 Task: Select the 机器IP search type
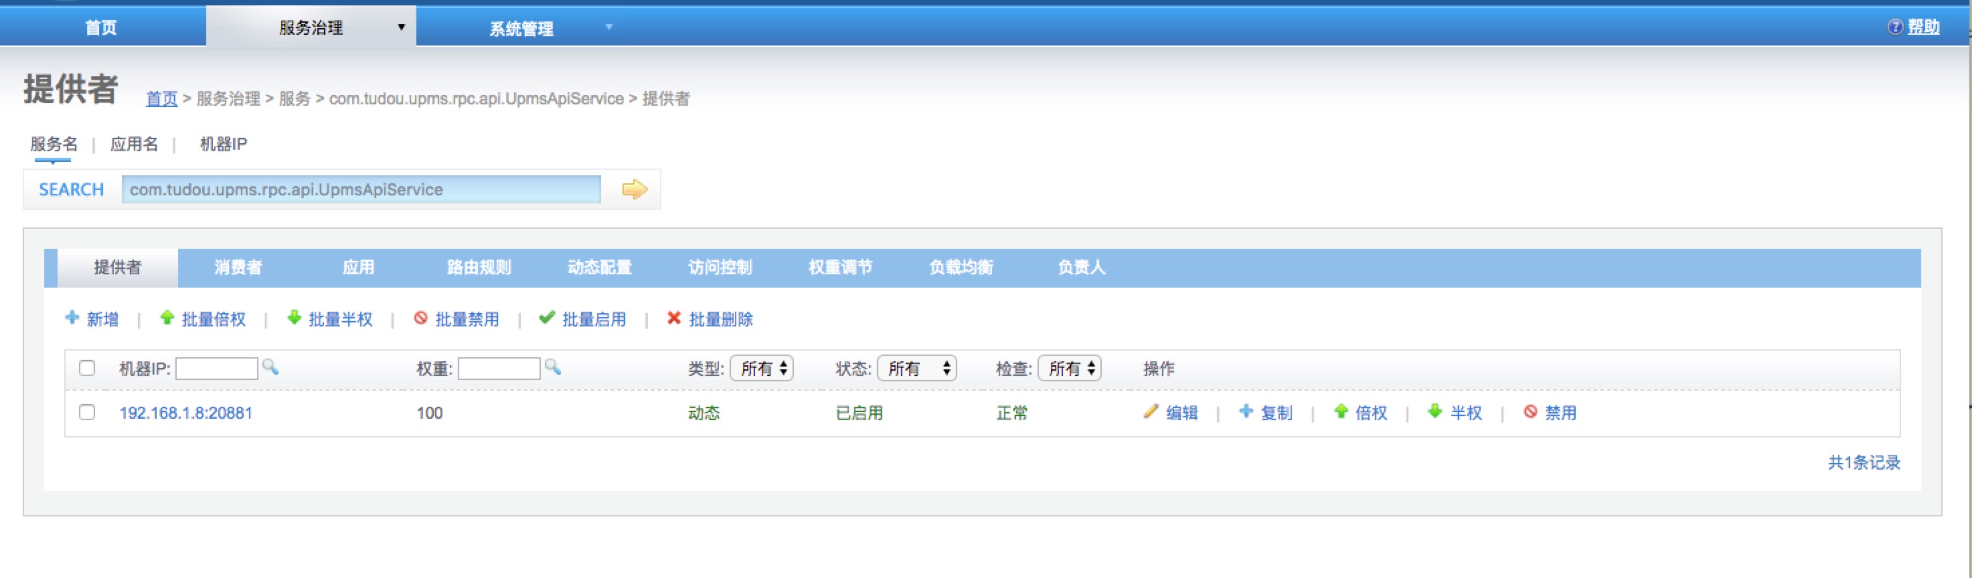coord(224,144)
